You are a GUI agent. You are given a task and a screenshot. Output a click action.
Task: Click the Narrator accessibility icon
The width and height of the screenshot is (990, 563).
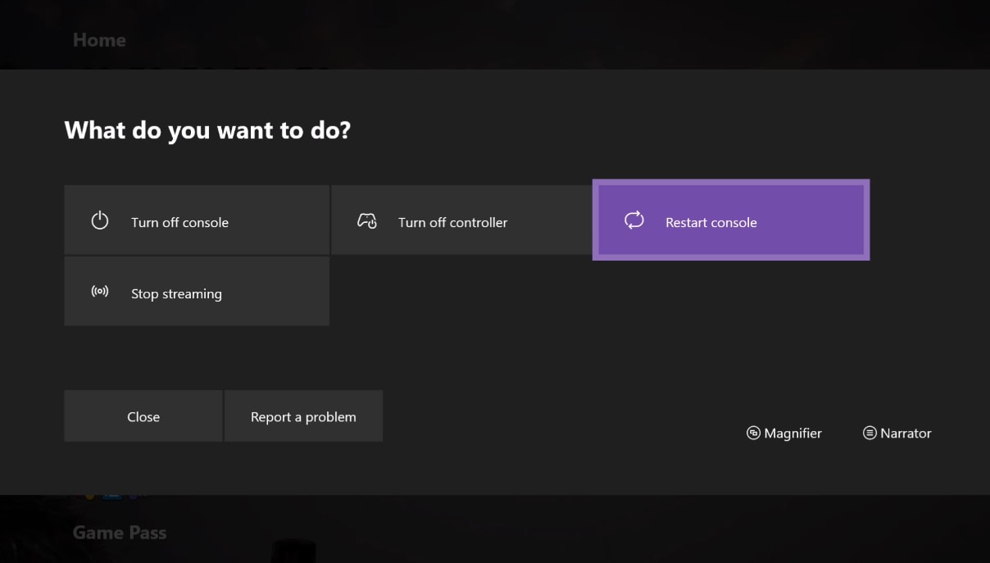pos(867,433)
